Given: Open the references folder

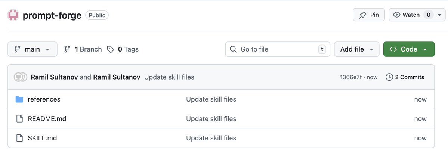Looking at the screenshot, I should pyautogui.click(x=44, y=99).
